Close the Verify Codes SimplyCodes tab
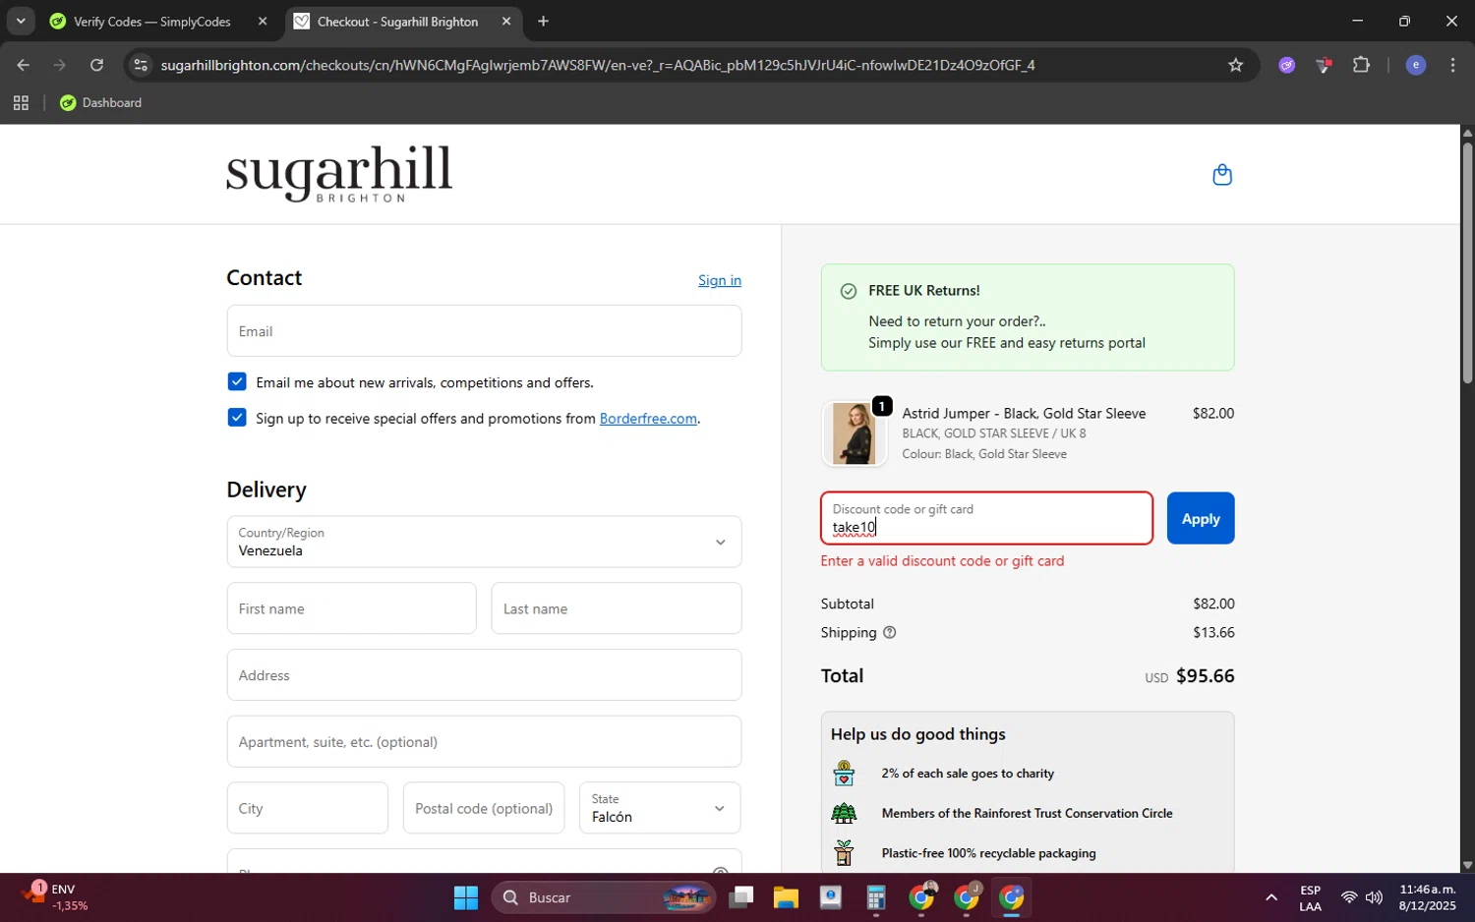The image size is (1475, 922). tap(263, 21)
